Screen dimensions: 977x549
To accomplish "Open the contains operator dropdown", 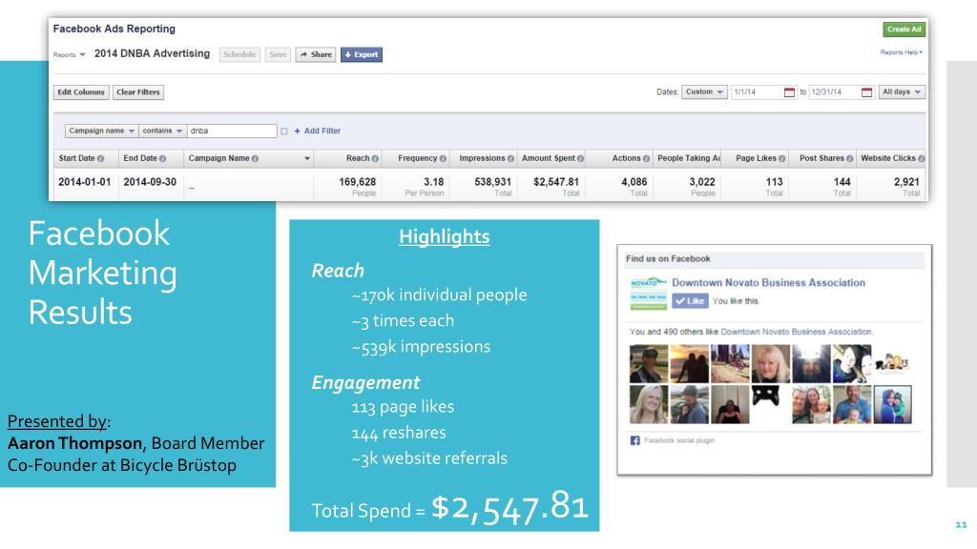I will [162, 131].
